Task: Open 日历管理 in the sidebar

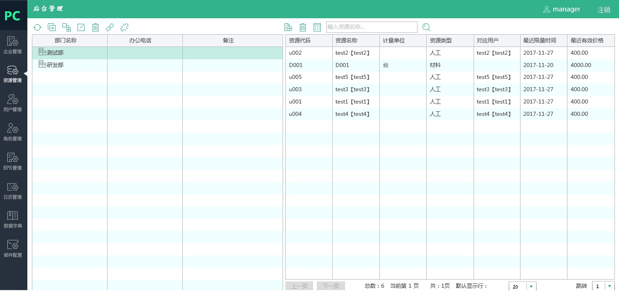Action: [13, 191]
